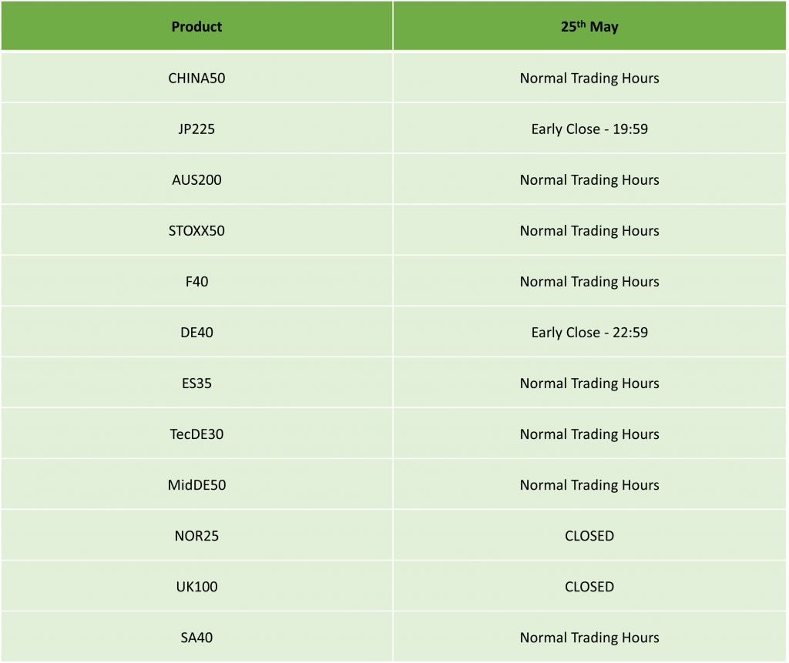This screenshot has width=789, height=663.
Task: Select the NOR25 product cell
Action: point(196,535)
